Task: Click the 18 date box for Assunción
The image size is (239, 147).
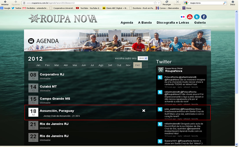Action: (33, 112)
